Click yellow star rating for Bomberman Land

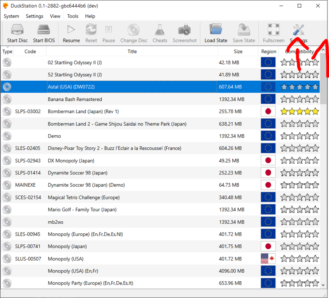[x=300, y=112]
